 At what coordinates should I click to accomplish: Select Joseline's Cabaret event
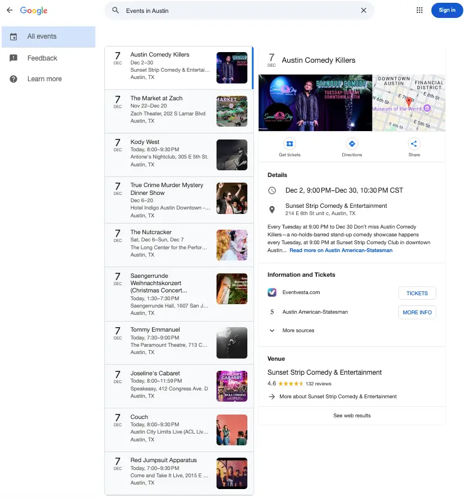point(179,387)
